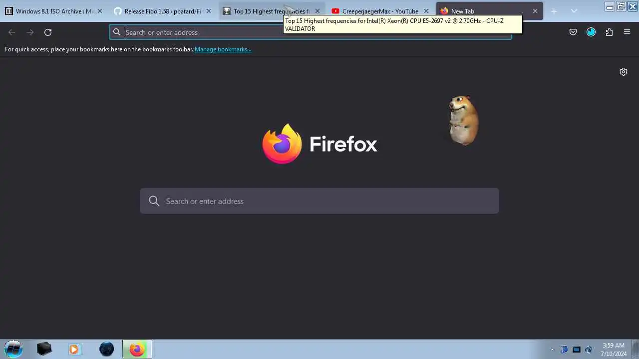Open the Pocket save icon
The height and width of the screenshot is (359, 639).
tap(573, 32)
